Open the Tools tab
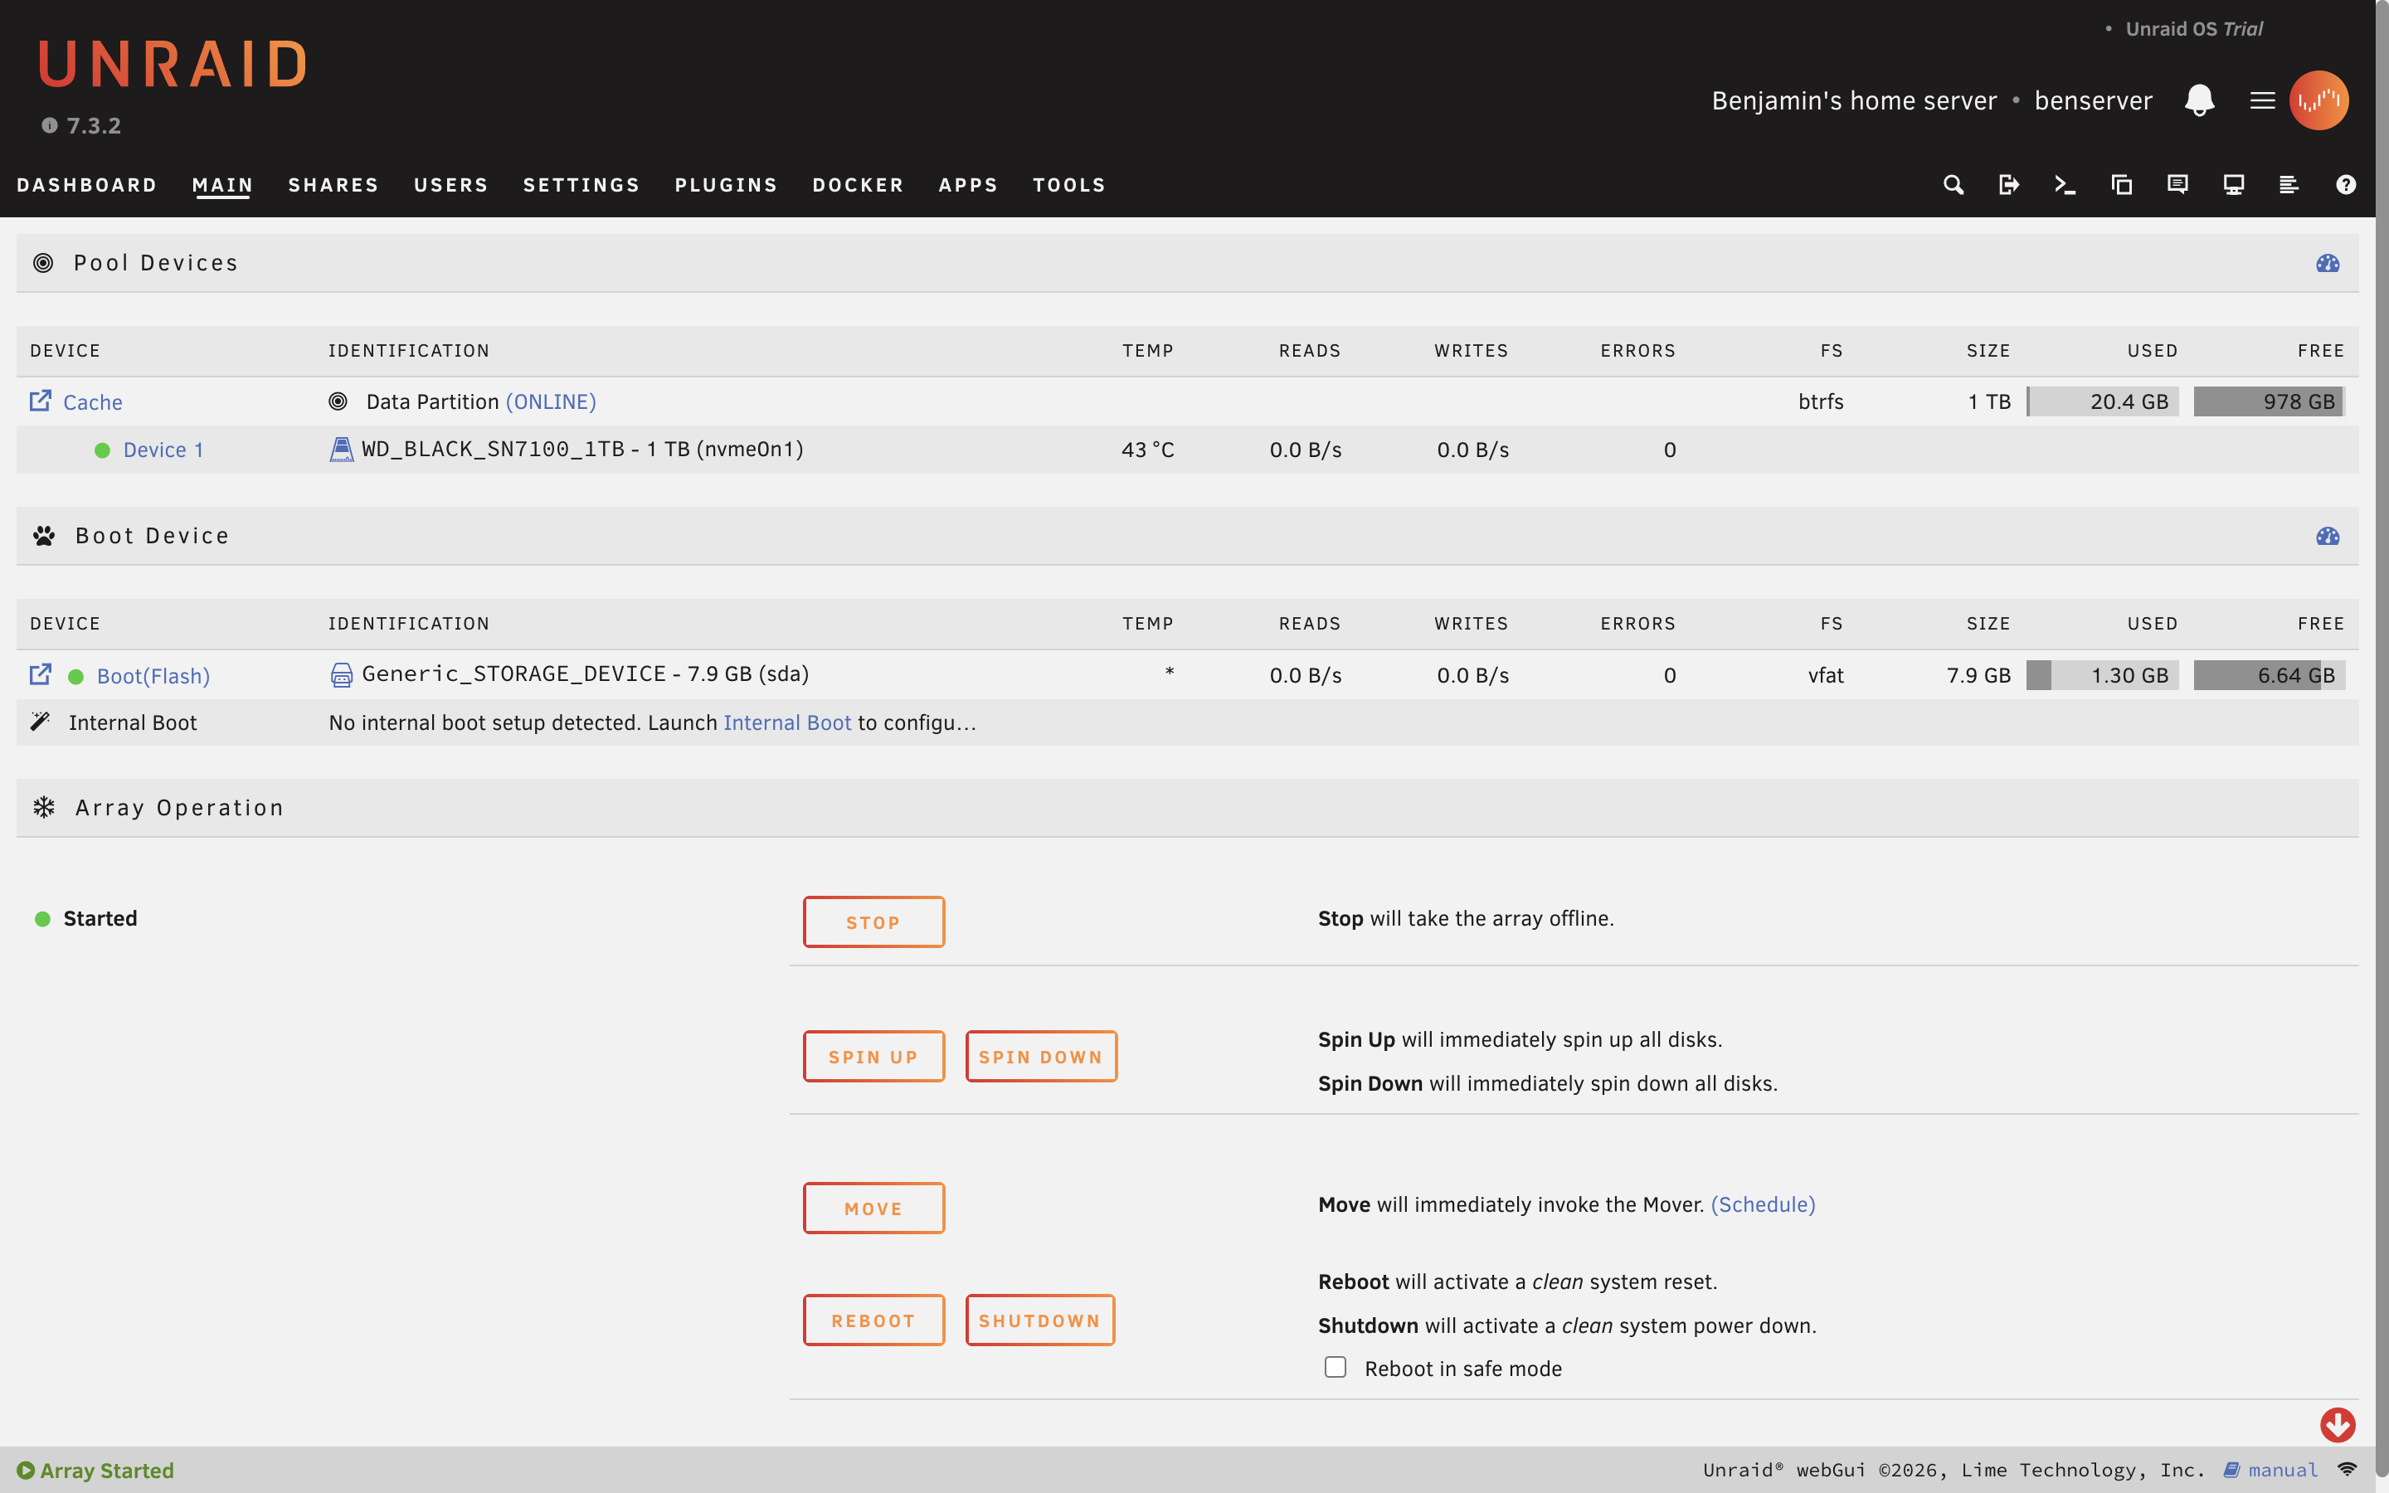2389x1493 pixels. tap(1069, 185)
